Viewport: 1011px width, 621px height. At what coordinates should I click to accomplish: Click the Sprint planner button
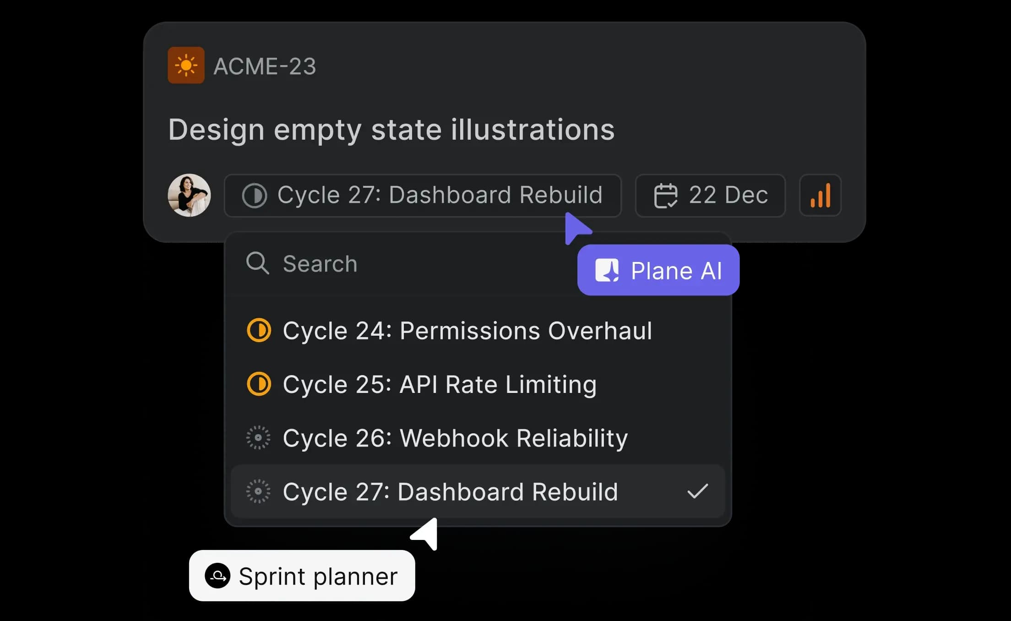pyautogui.click(x=302, y=576)
